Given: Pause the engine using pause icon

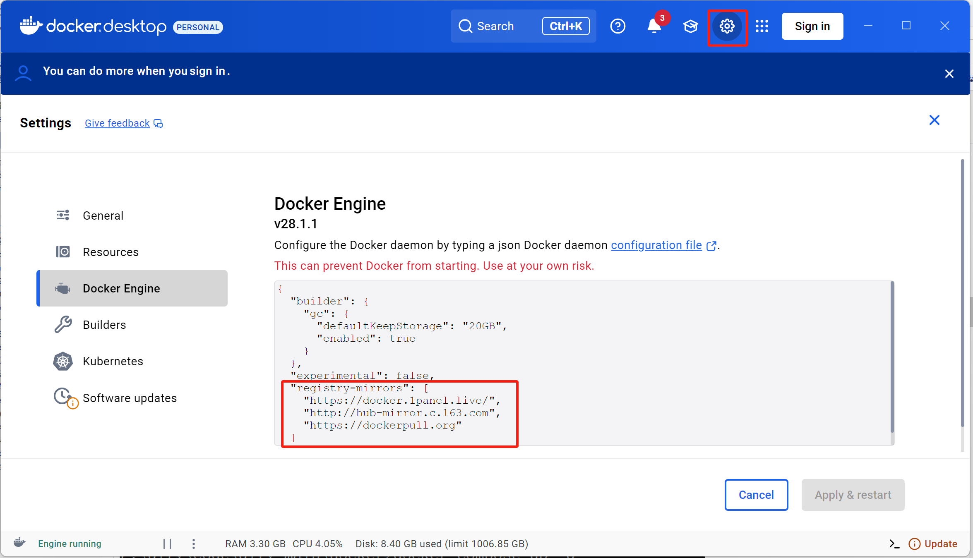Looking at the screenshot, I should tap(167, 544).
